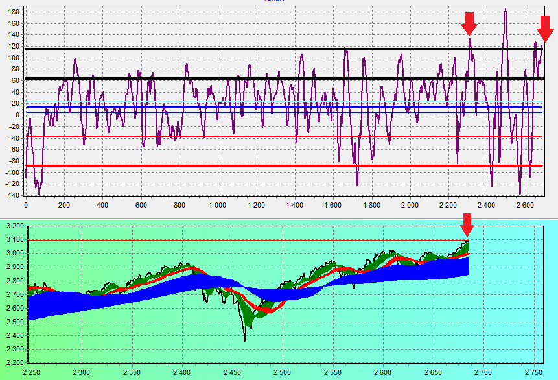Viewport: 558px width, 380px height.
Task: Select the 160 value on the upper chart's vertical axis
Action: pyautogui.click(x=14, y=23)
